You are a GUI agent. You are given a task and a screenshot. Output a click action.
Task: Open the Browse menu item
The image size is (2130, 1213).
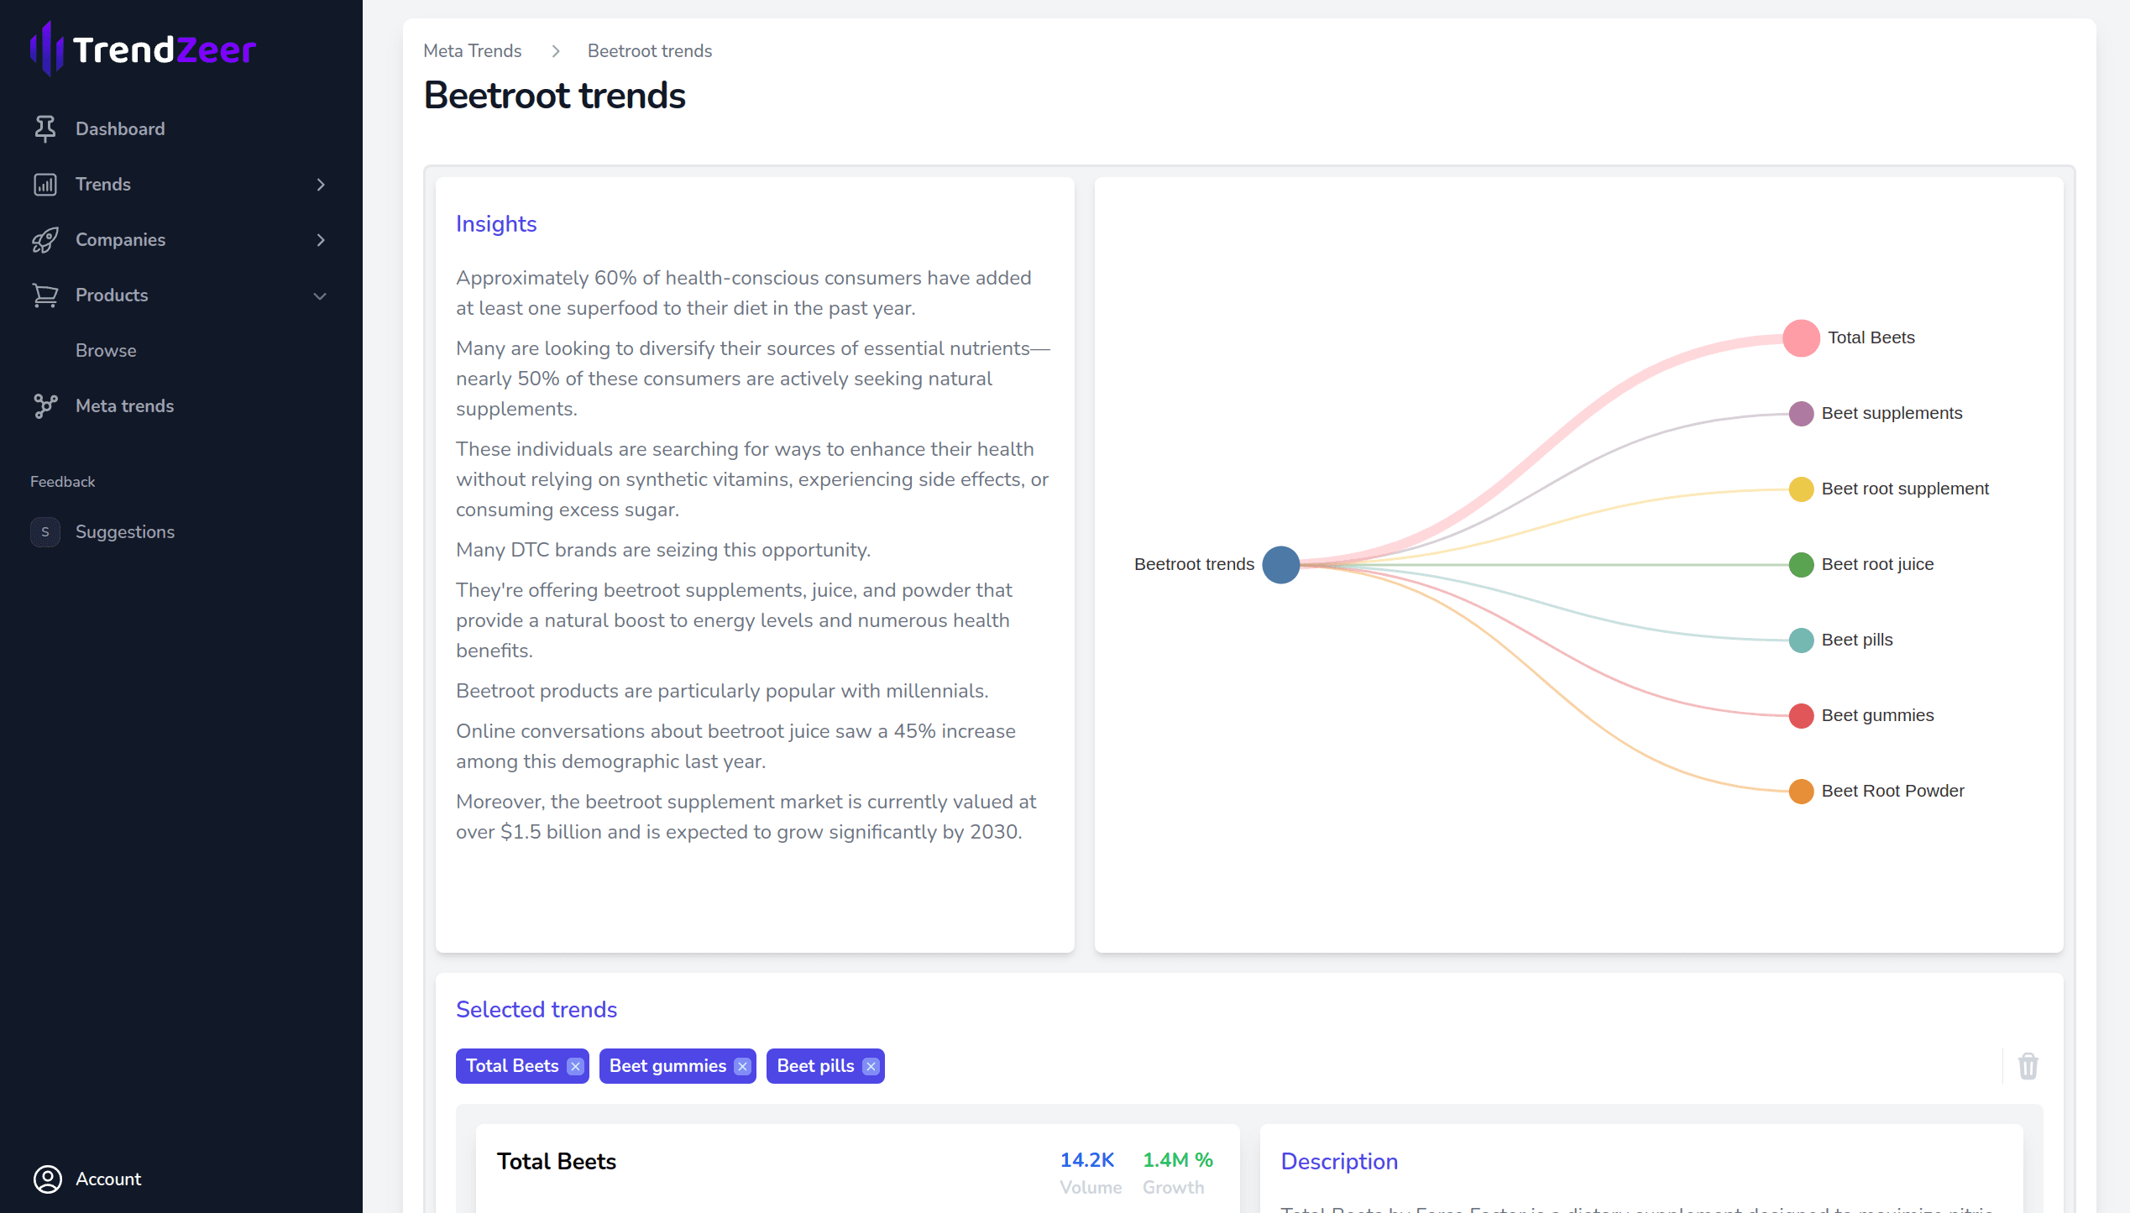tap(106, 351)
